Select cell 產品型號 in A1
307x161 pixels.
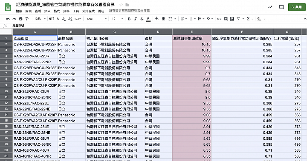(35, 39)
